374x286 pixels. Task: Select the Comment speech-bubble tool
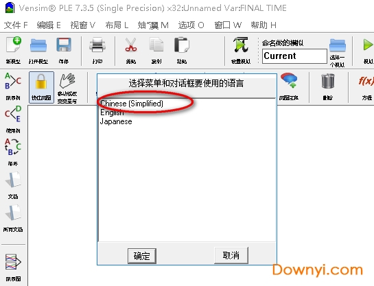coord(289,80)
